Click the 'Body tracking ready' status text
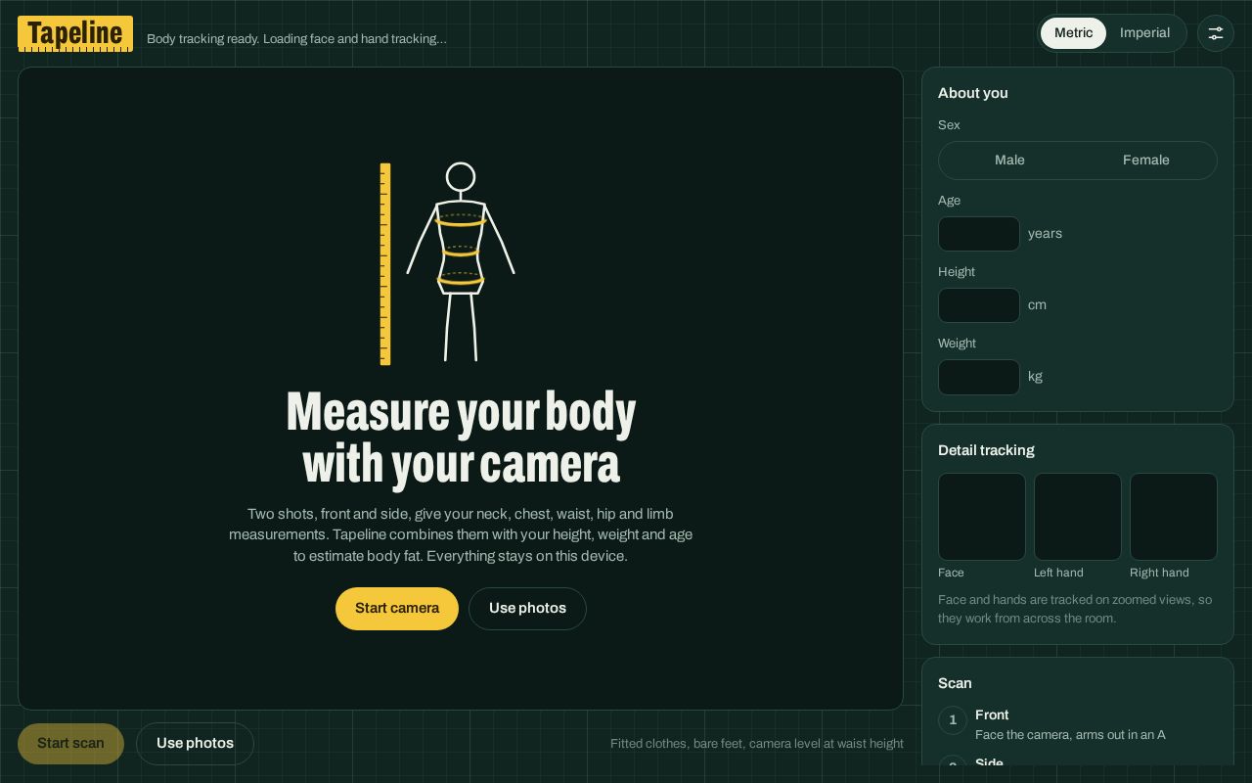This screenshot has height=783, width=1252. [296, 39]
